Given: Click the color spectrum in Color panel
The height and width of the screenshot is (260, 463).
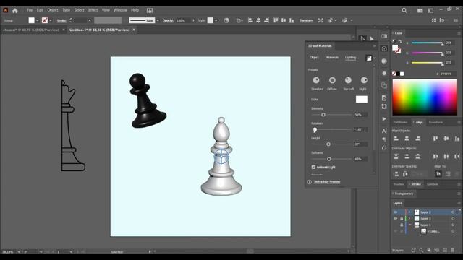Looking at the screenshot, I should tap(425, 97).
